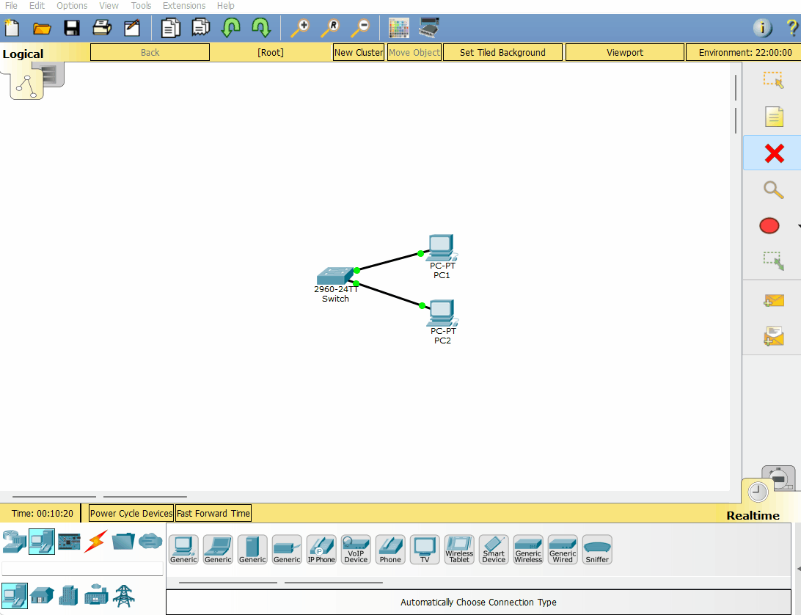
Task: Select the Place Note tool
Action: pyautogui.click(x=773, y=117)
